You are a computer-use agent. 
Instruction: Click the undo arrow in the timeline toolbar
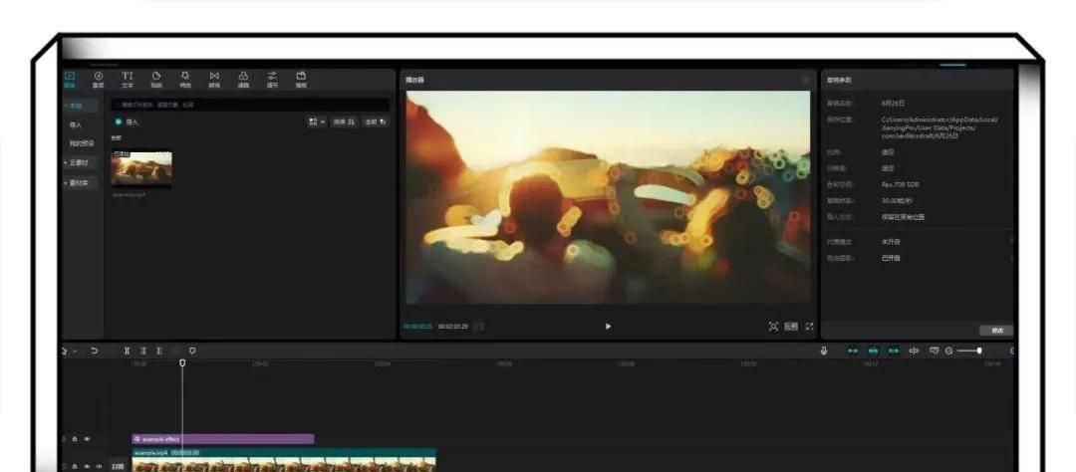click(x=94, y=351)
